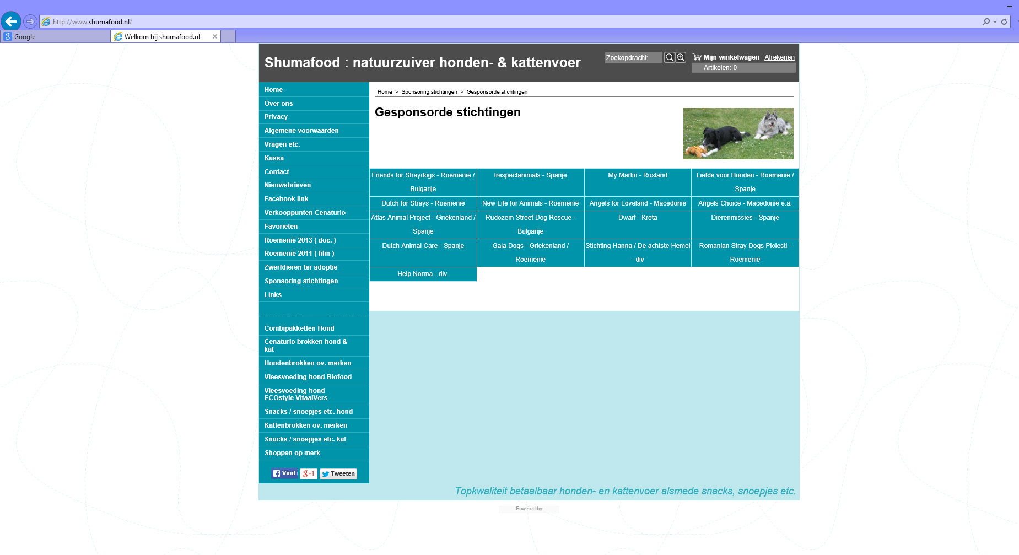
Task: Expand the address bar search dropdown arrow
Action: (995, 21)
